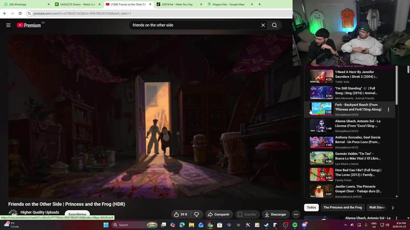
Task: Open the YouTube guide hamburger menu
Action: pos(8,25)
